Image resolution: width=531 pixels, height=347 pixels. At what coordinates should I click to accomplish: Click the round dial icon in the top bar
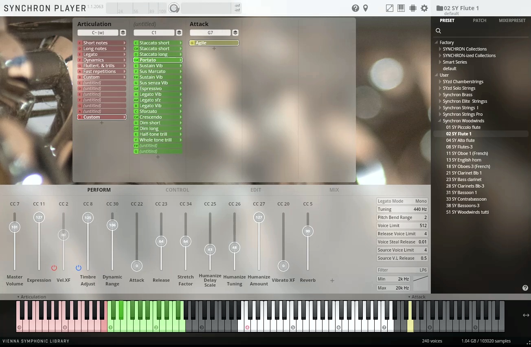click(174, 8)
